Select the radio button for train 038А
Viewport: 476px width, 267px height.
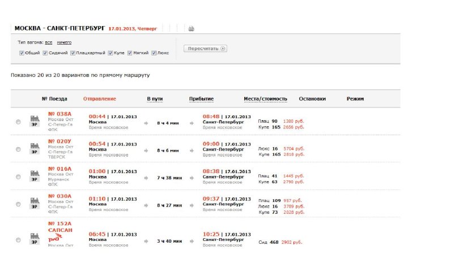point(18,122)
